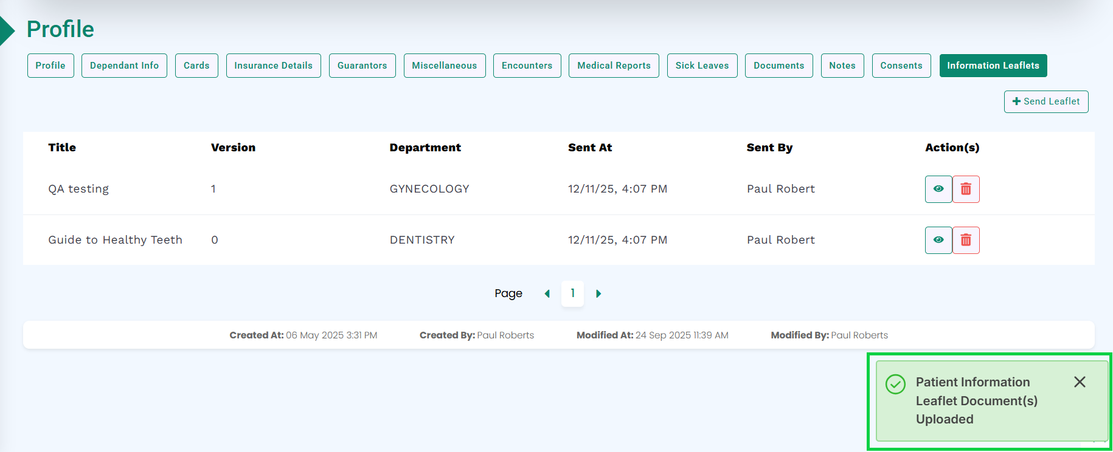
Task: Open the Encounters tab
Action: point(527,66)
